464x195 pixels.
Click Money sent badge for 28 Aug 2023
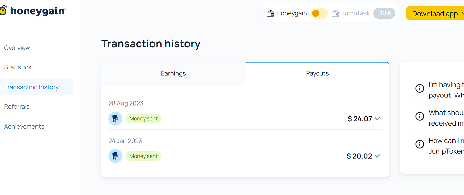[144, 119]
